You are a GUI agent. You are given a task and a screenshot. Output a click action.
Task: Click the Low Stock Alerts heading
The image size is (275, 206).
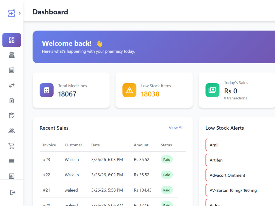[225, 128]
